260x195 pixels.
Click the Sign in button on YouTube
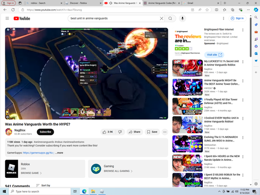pyautogui.click(x=237, y=18)
